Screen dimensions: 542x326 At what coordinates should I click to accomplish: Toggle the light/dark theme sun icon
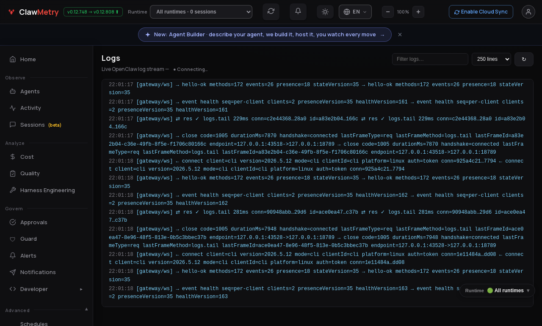tap(325, 12)
